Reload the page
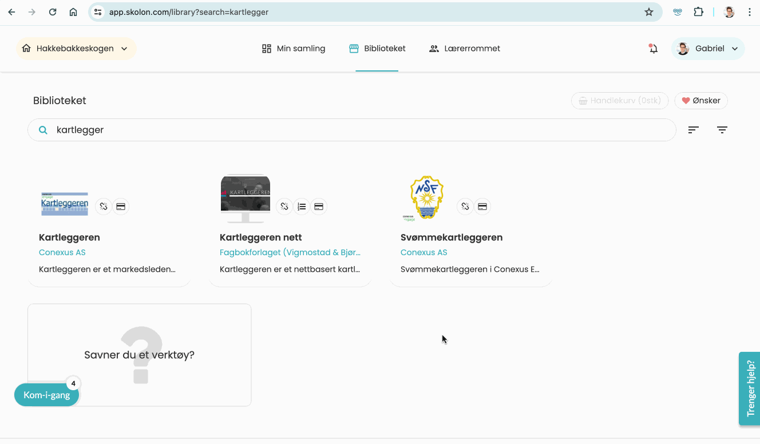The image size is (760, 444). point(53,12)
